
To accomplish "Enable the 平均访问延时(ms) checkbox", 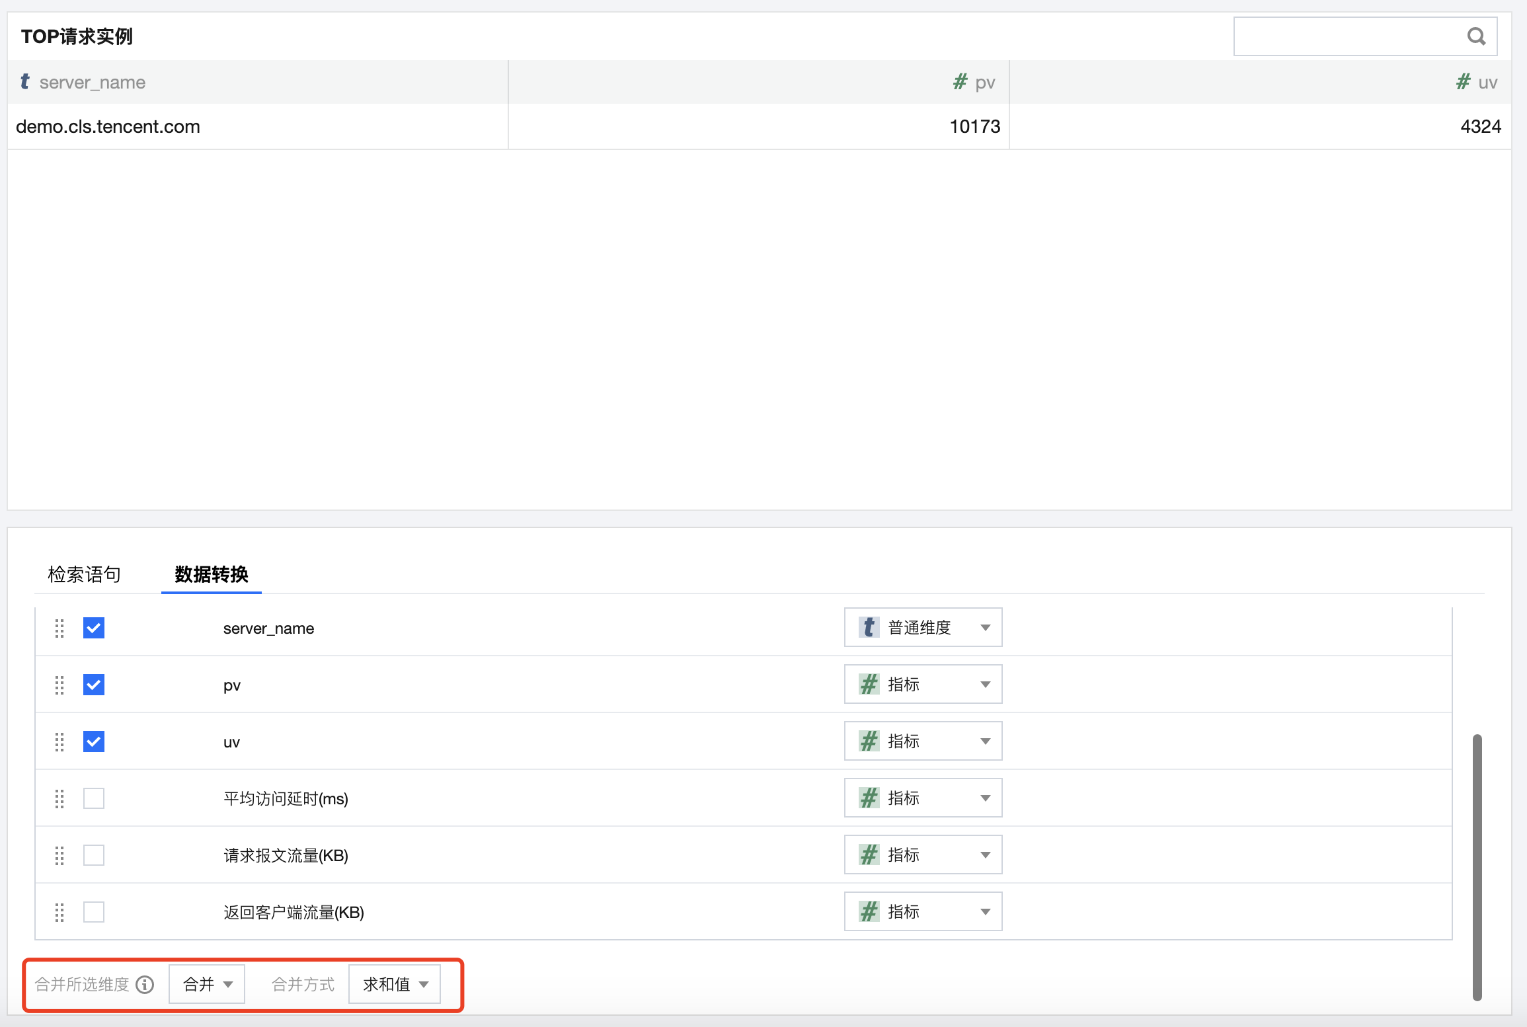I will (x=94, y=798).
